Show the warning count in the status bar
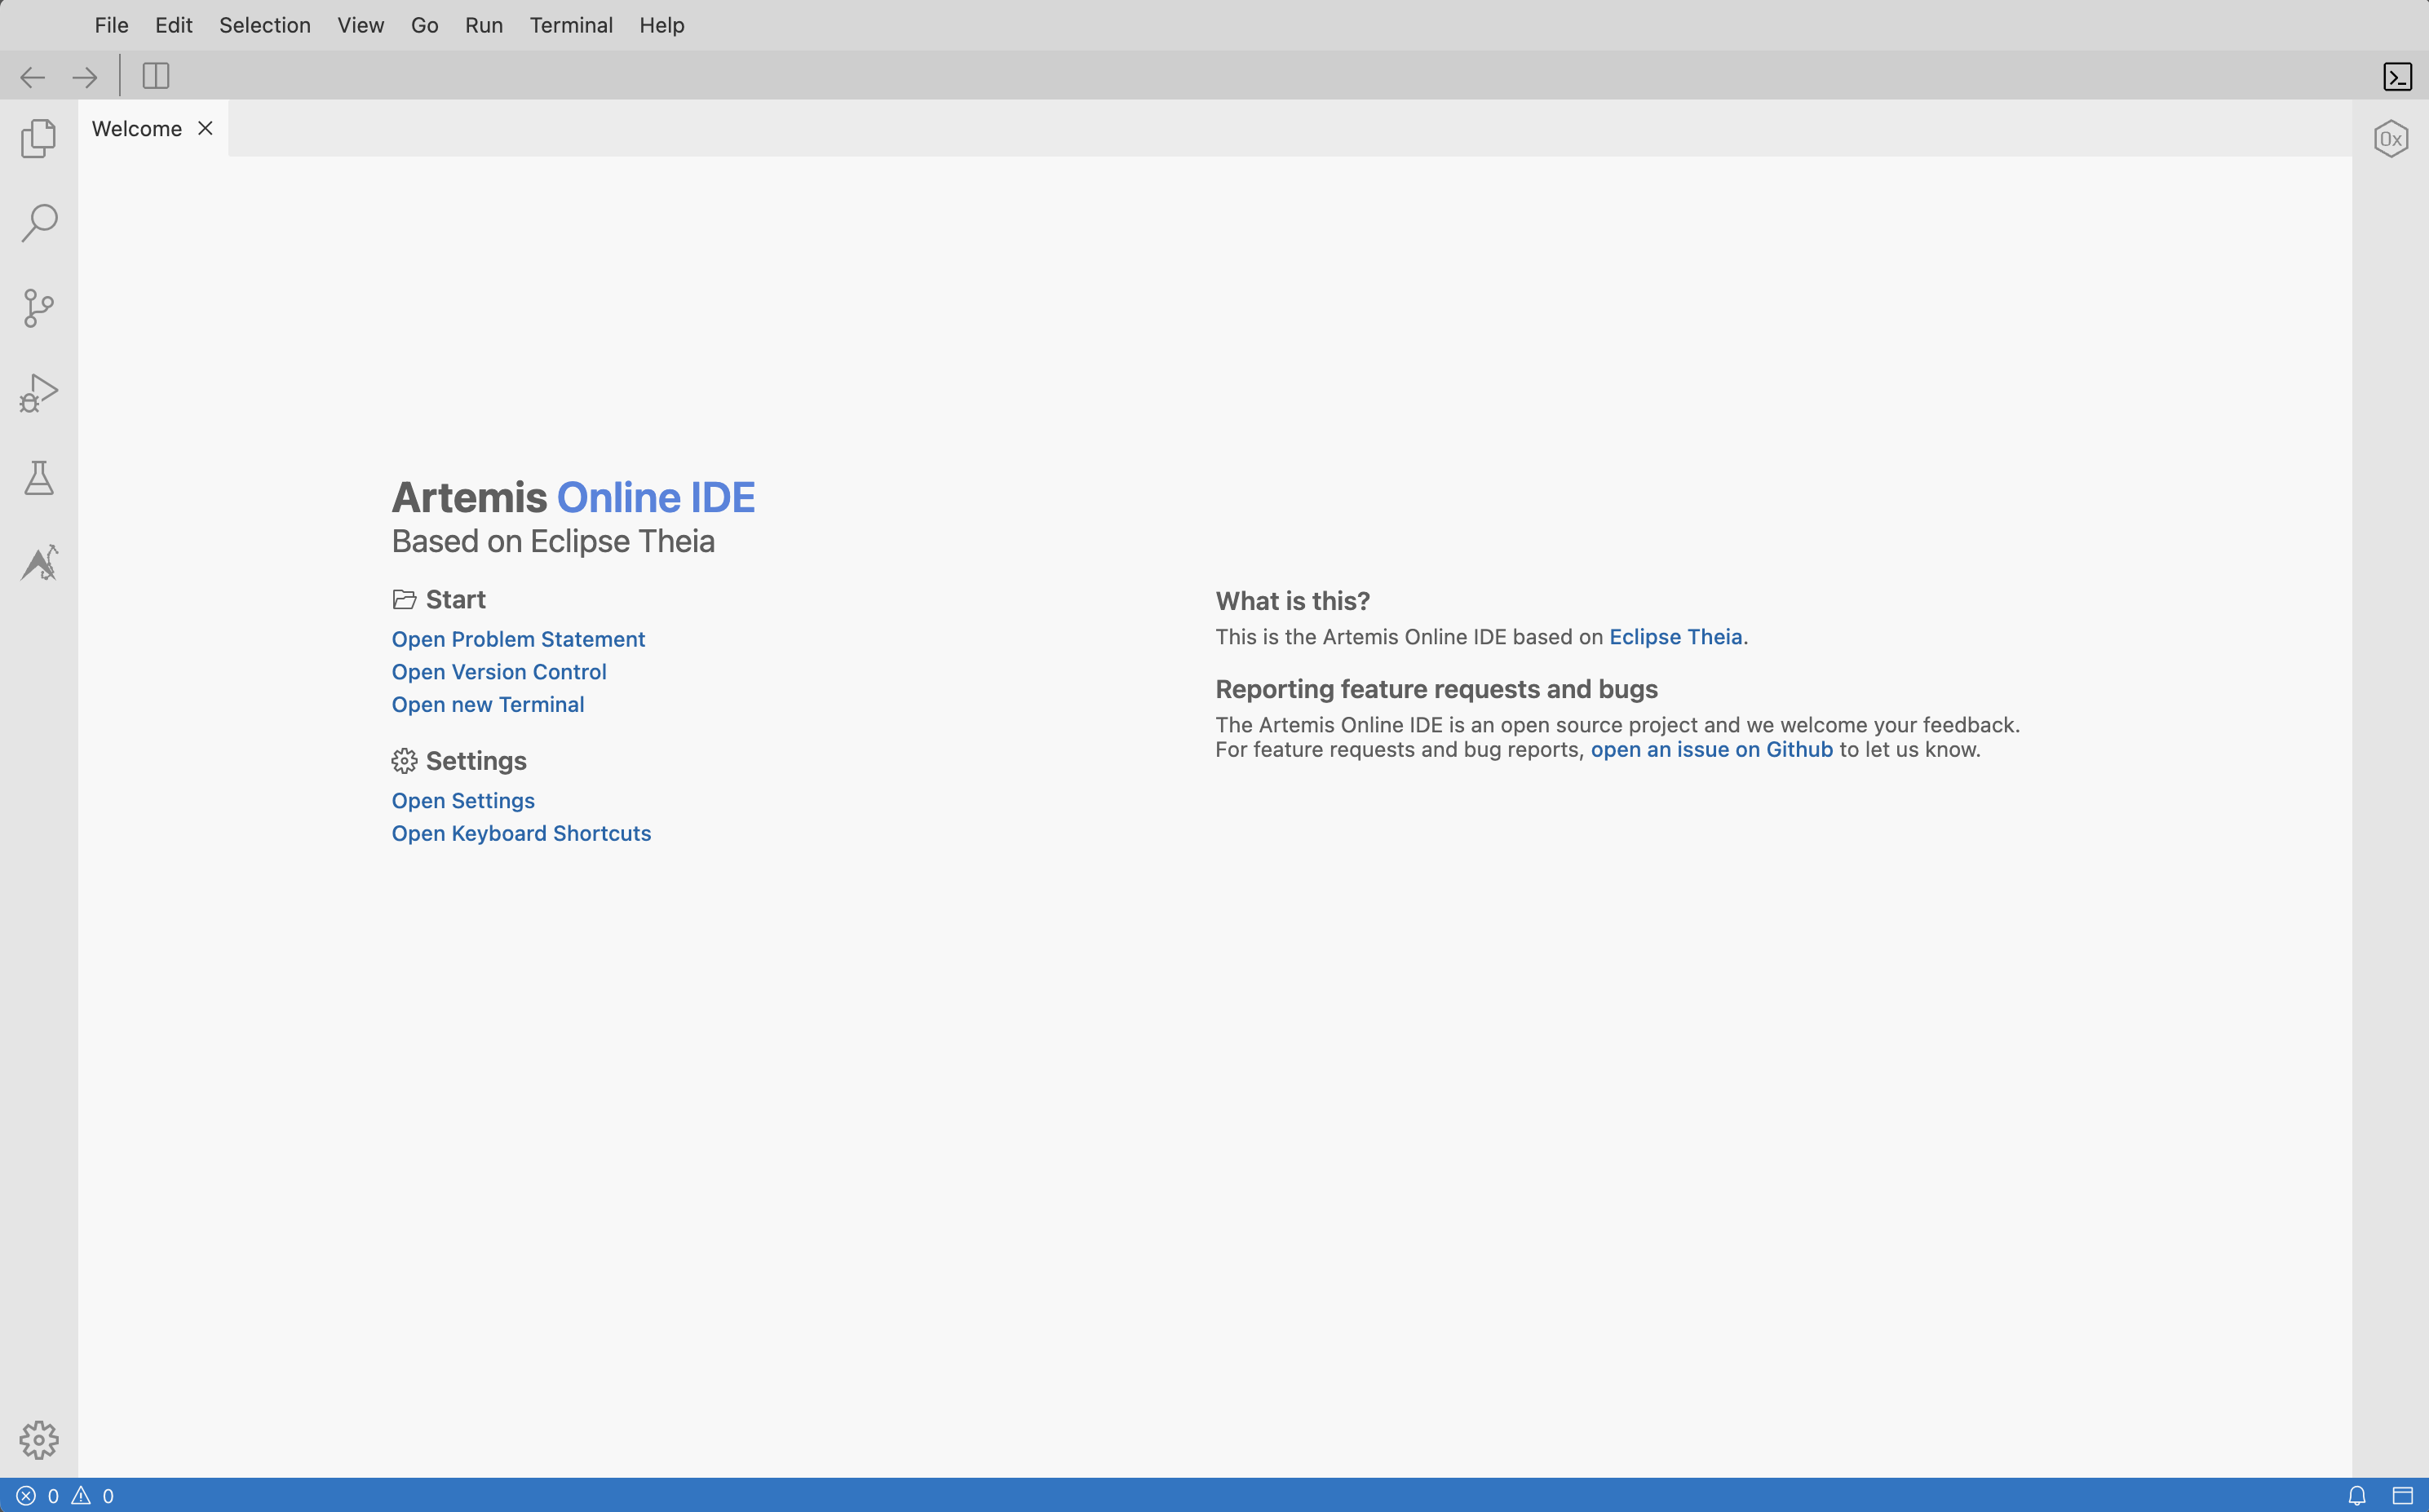Screen dimensions: 2429x1512 [x=93, y=1496]
